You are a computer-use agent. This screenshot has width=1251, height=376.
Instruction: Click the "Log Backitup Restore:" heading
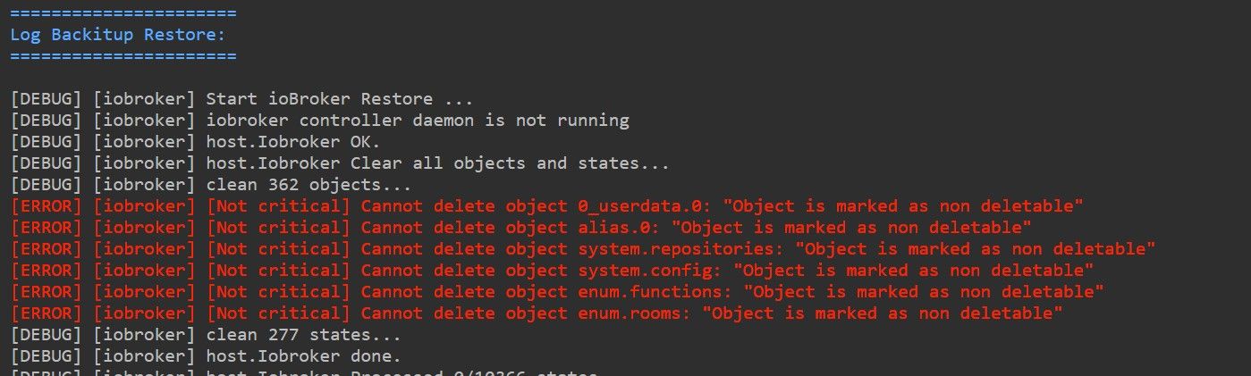117,35
